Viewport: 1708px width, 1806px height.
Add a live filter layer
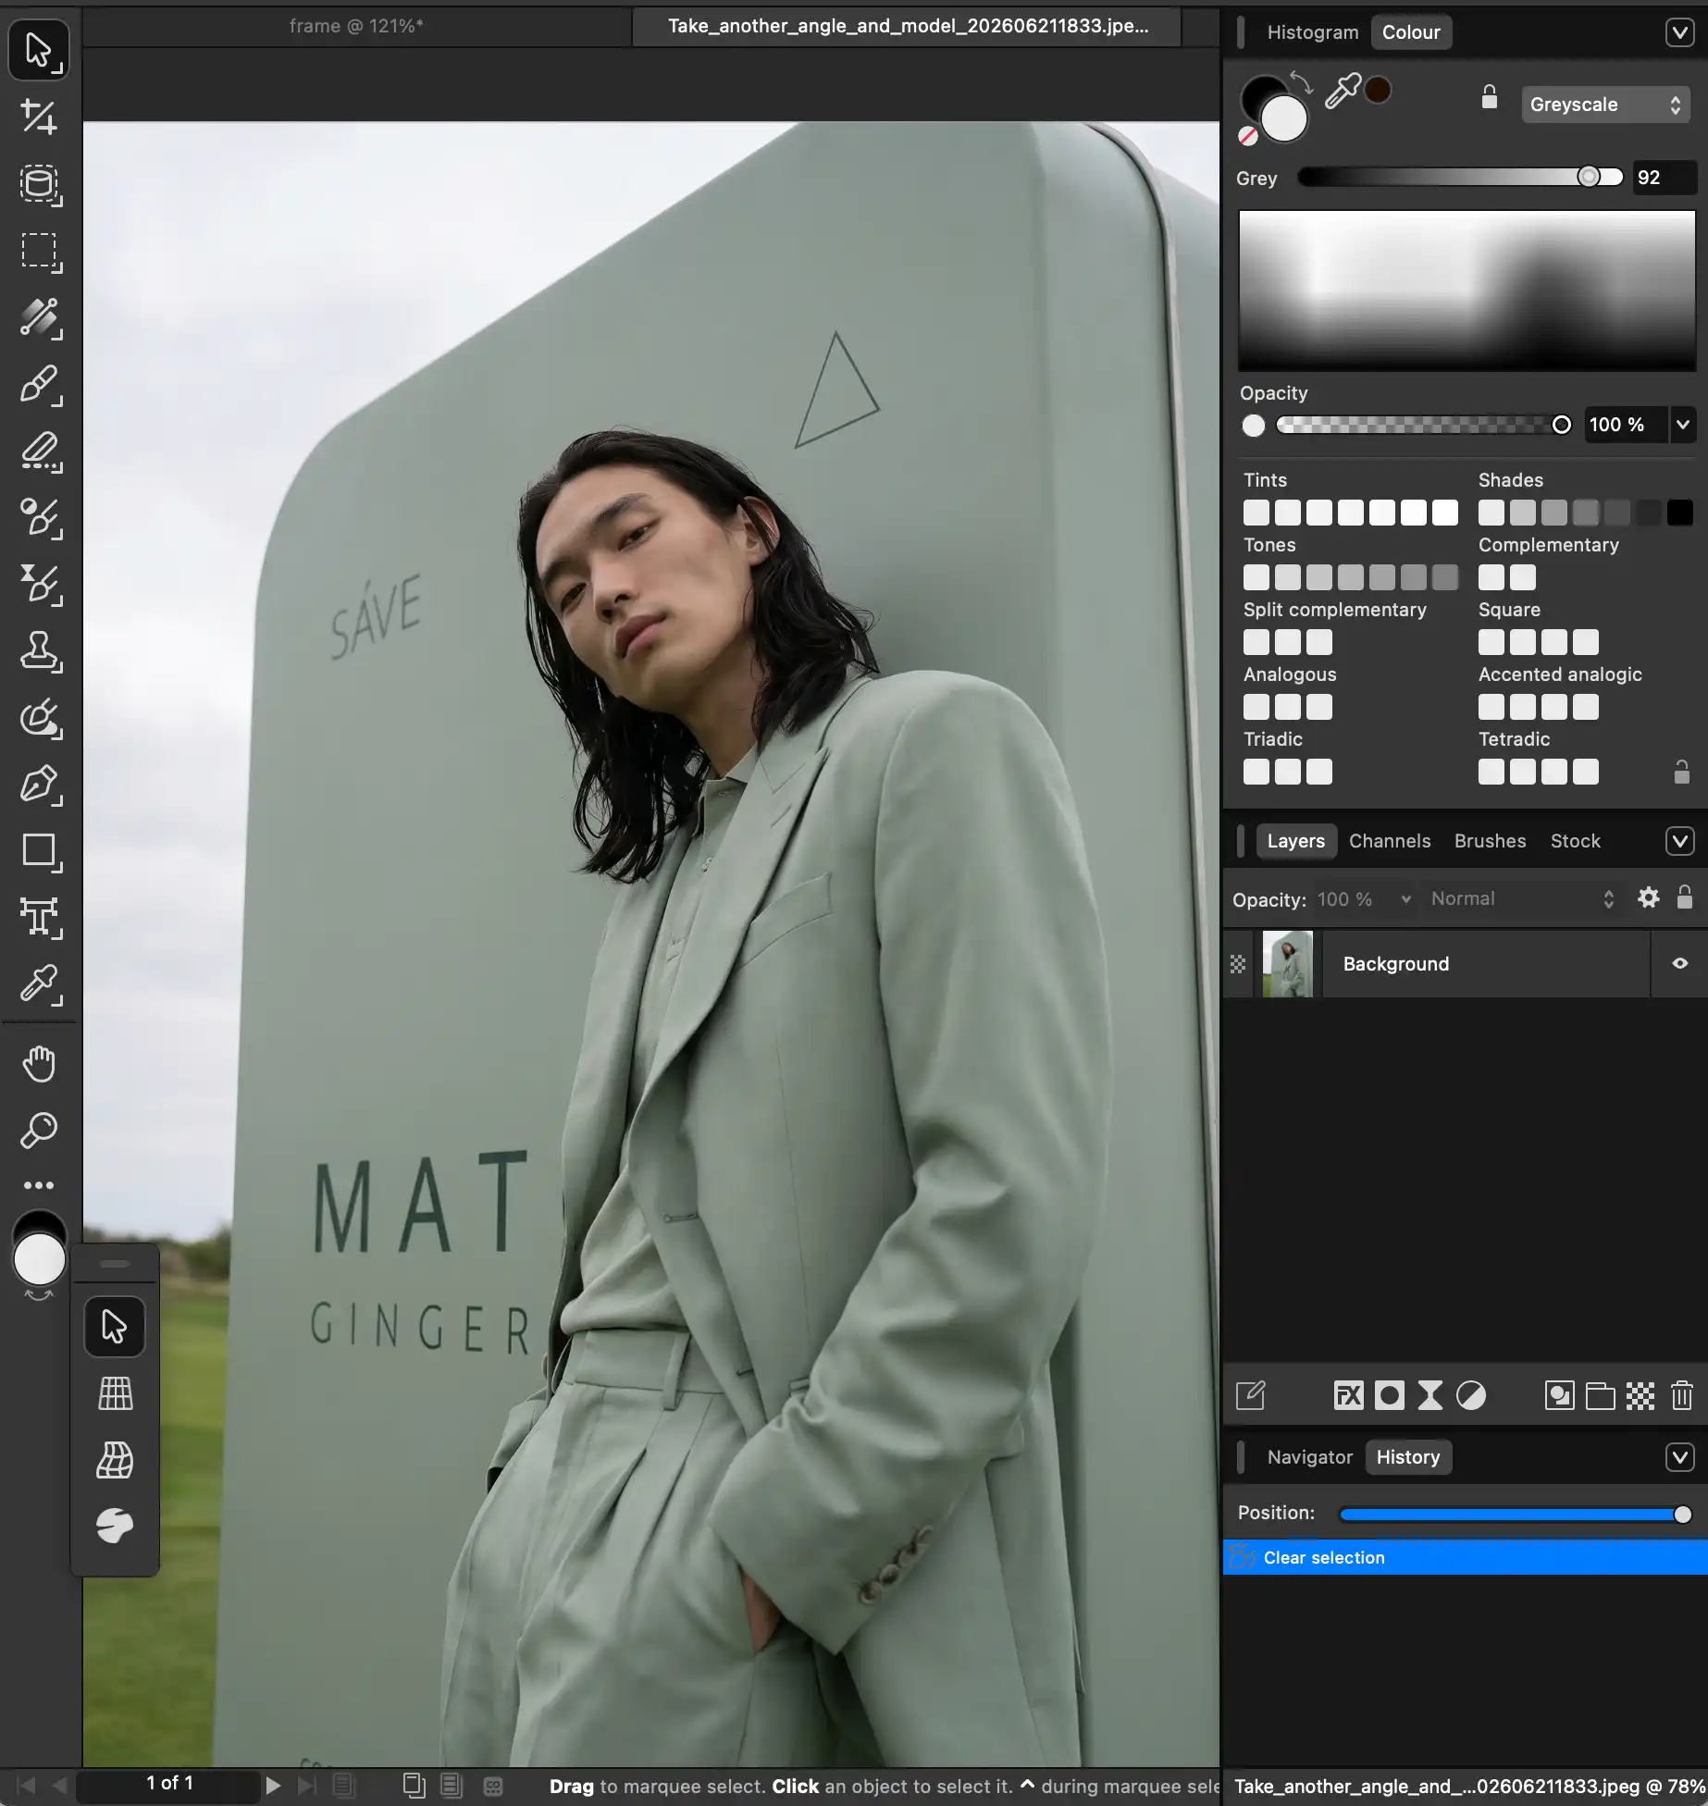[x=1430, y=1395]
